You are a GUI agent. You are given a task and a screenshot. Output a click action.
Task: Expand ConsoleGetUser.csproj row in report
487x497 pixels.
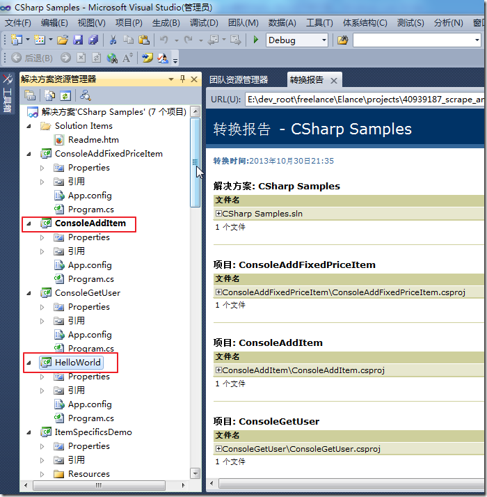(218, 448)
